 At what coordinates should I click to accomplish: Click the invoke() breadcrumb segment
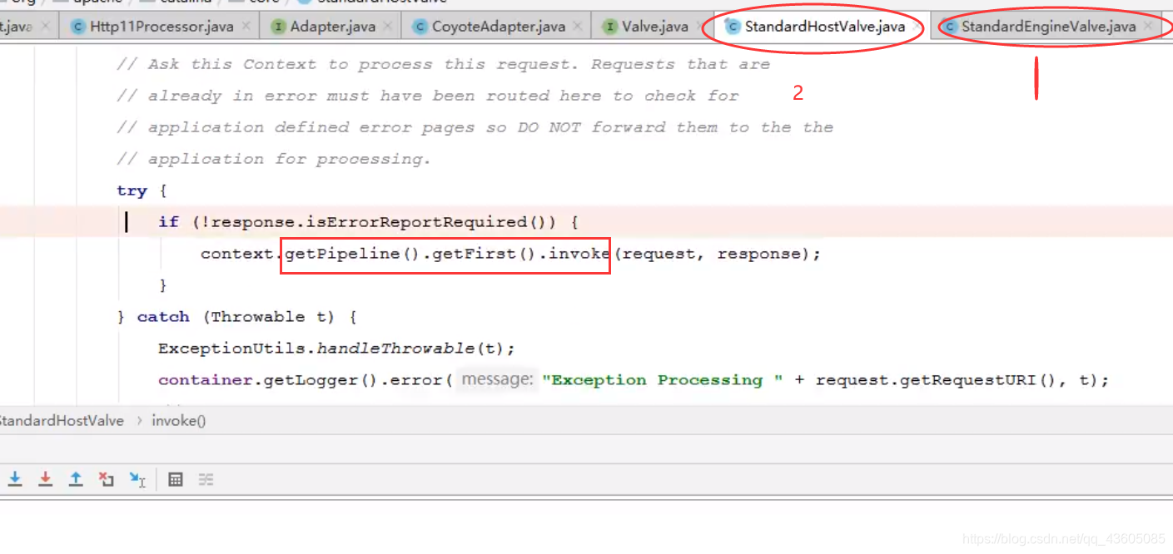(179, 421)
